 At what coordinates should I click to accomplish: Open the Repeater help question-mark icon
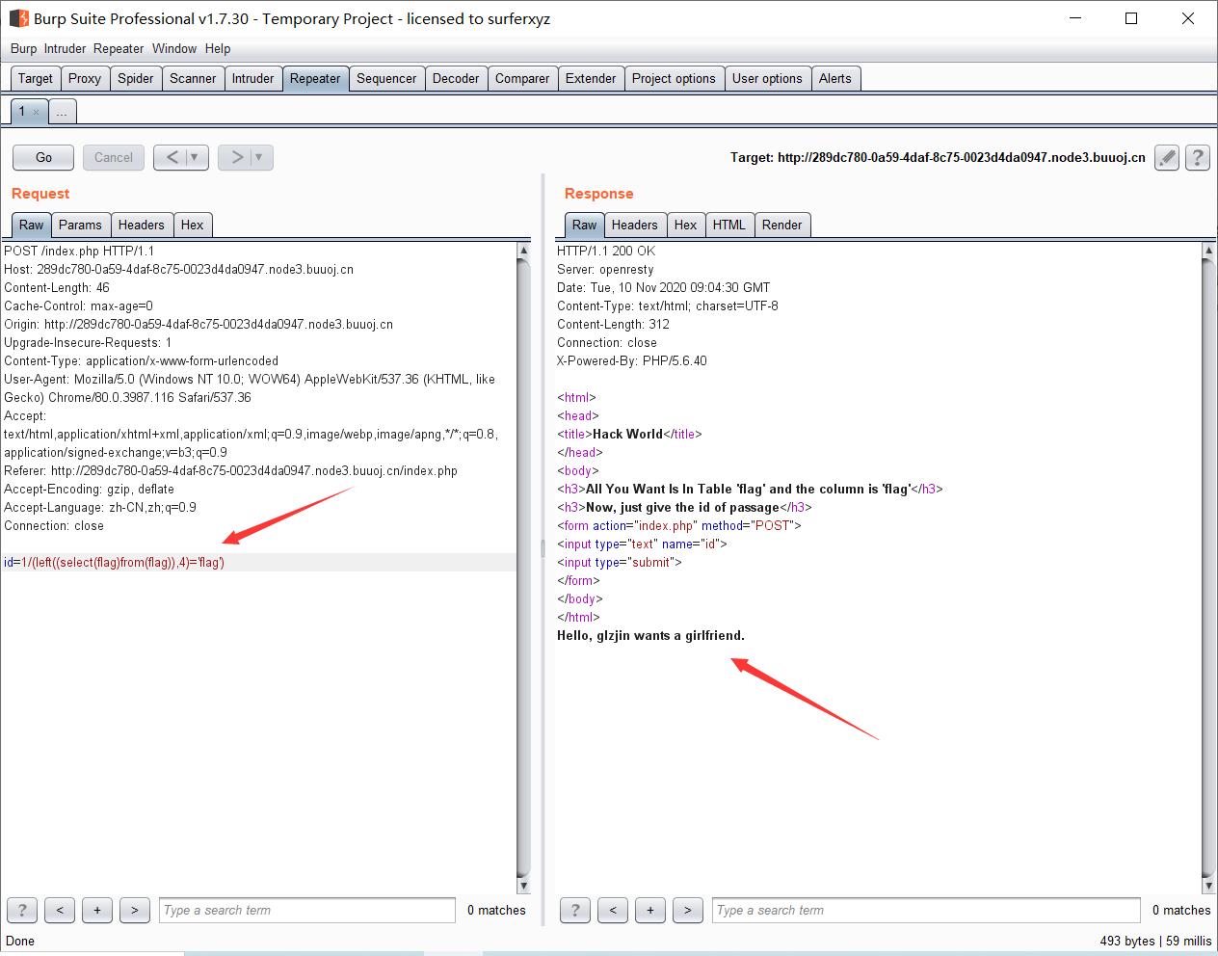pos(1198,157)
